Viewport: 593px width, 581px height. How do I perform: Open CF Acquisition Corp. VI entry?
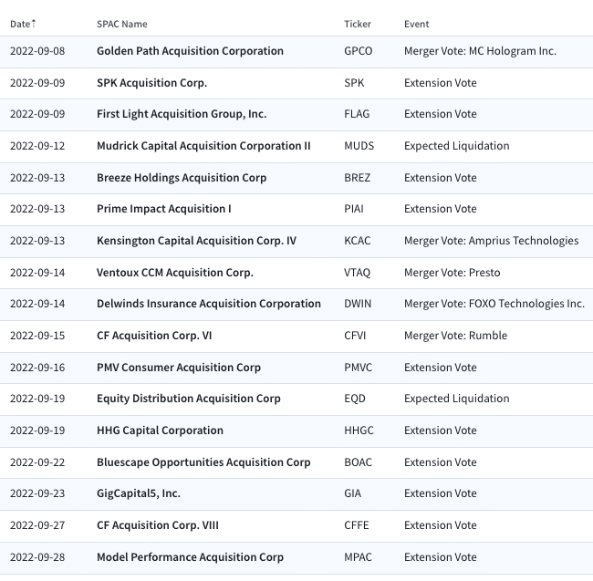160,336
